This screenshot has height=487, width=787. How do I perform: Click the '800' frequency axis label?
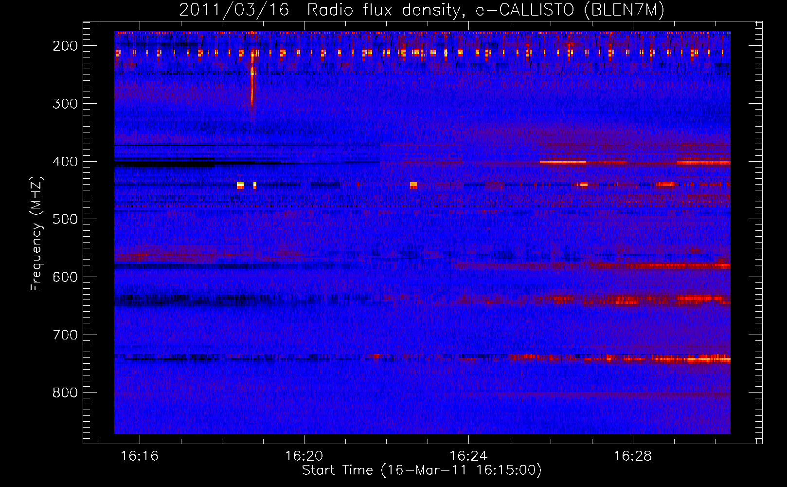coord(65,393)
